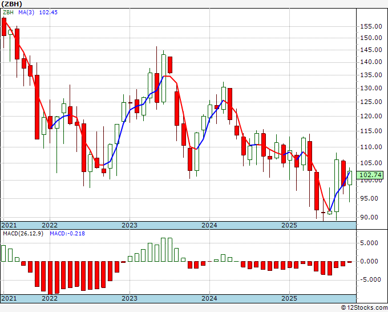The width and height of the screenshot is (388, 312).
Task: Click the 135.00 price axis label
Action: coord(371,75)
